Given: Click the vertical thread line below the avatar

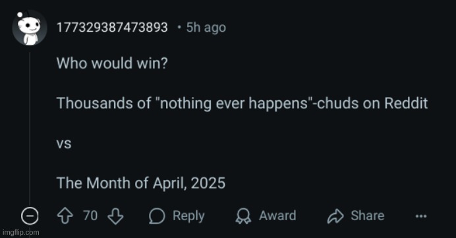Looking at the screenshot, I should pyautogui.click(x=30, y=127).
